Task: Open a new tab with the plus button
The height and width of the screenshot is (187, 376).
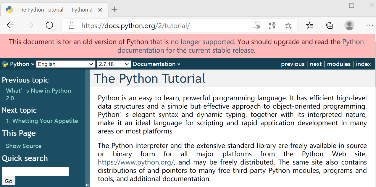Action: [x=114, y=10]
